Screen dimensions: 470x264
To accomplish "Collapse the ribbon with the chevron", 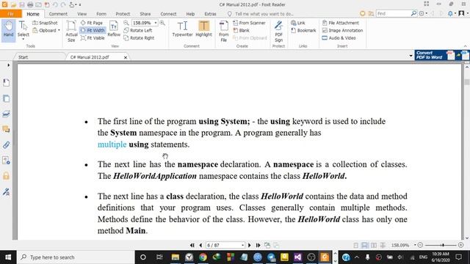I will pyautogui.click(x=465, y=46).
